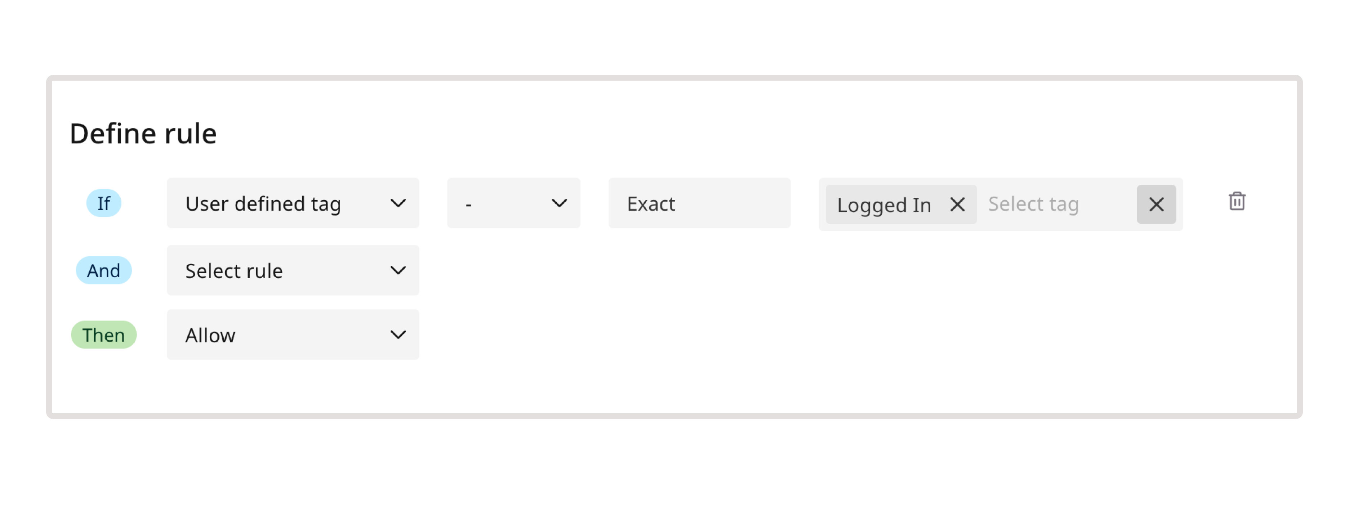Select the Logged In tag chip
The image size is (1349, 517).
pos(885,204)
